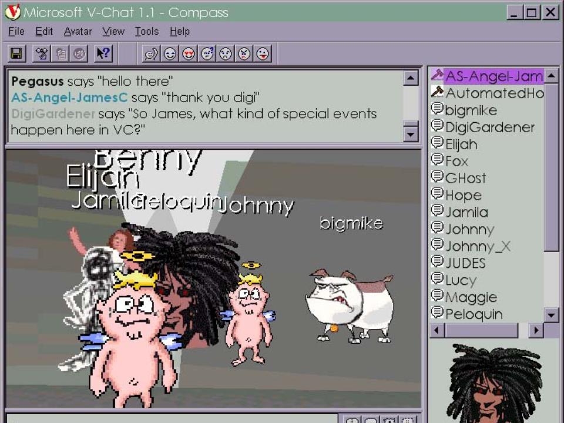This screenshot has height=423, width=564.
Task: Click the grayed-out globe toolbar icon
Action: tap(79, 54)
